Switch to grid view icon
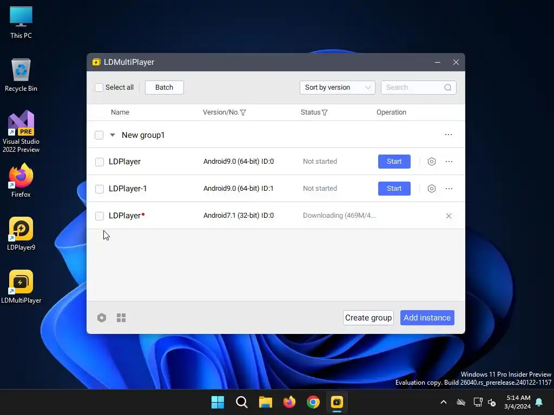 click(x=121, y=318)
